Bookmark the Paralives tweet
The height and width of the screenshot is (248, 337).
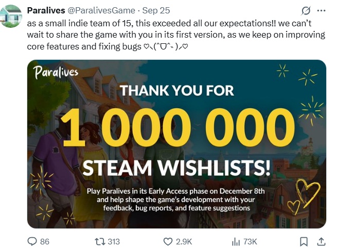point(304,241)
